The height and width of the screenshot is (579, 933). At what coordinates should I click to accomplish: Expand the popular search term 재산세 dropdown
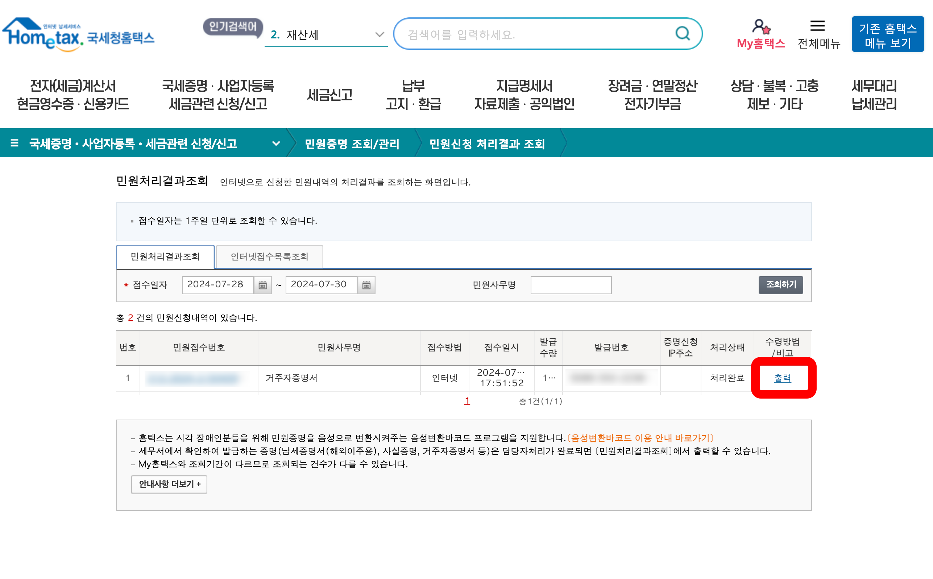tap(379, 35)
